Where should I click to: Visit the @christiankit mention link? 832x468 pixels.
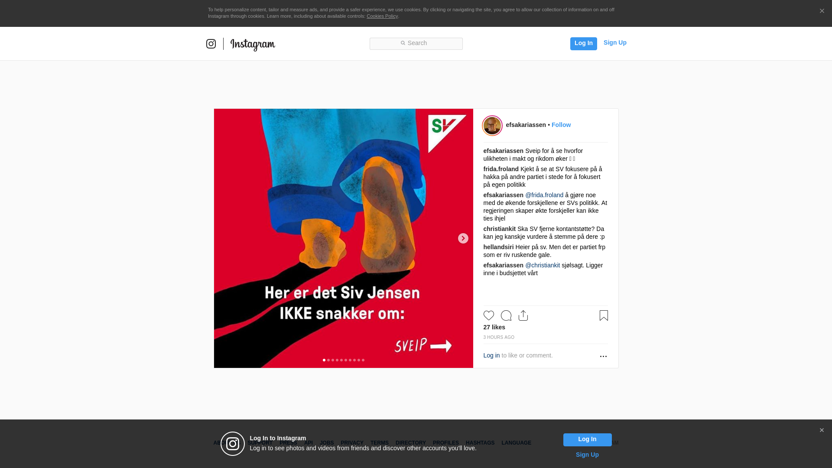point(543,265)
